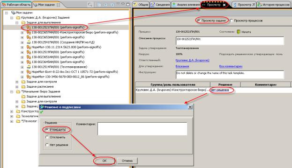This screenshot has height=168, width=292.
Task: Click into the Комментарии text field in dialog
Action: click(142, 129)
